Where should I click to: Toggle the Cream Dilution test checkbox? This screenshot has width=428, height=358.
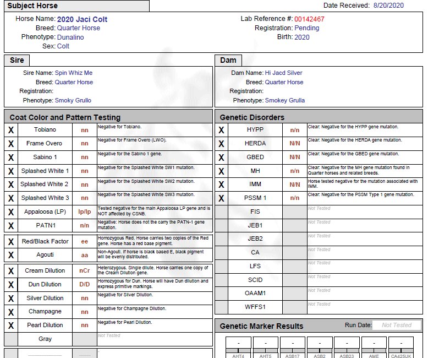(x=11, y=271)
